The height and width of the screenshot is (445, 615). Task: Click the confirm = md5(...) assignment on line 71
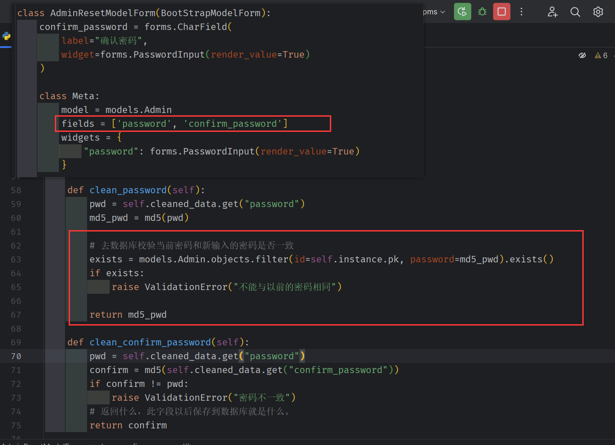click(244, 370)
